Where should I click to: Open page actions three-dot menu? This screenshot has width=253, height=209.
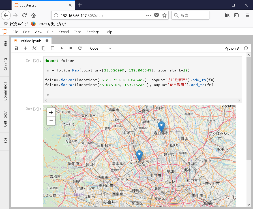149,15
